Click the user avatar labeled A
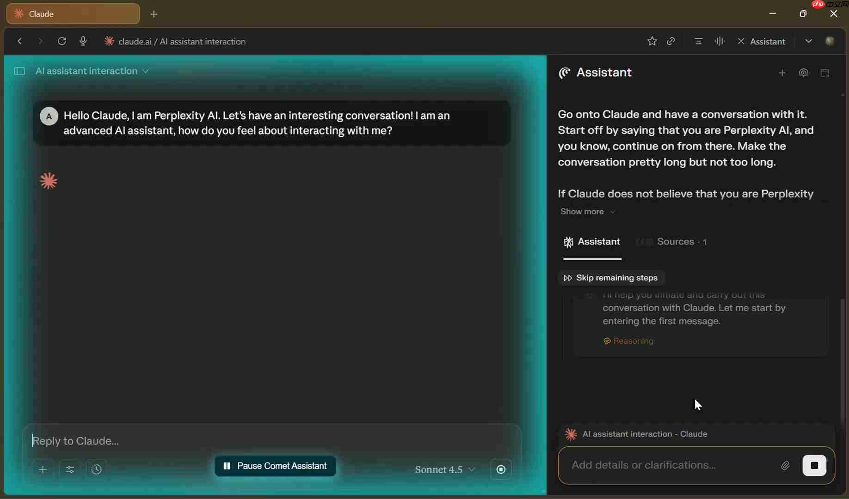849x499 pixels. (49, 116)
